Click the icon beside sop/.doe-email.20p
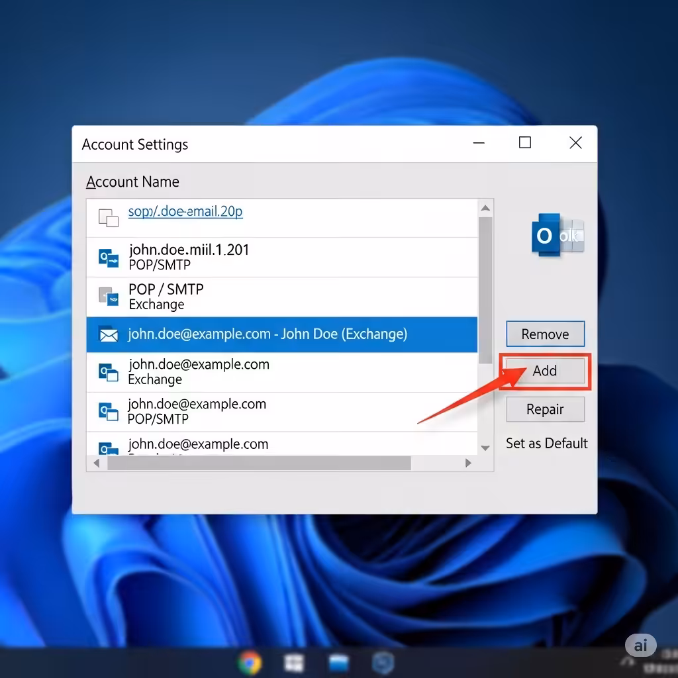Viewport: 678px width, 678px height. pyautogui.click(x=108, y=217)
